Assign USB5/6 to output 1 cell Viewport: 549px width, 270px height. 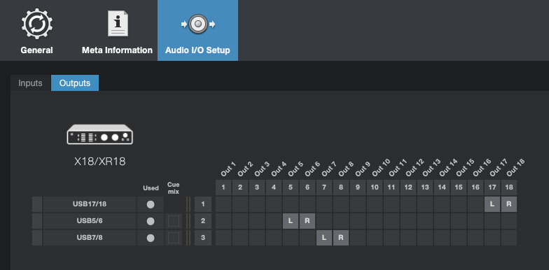click(x=223, y=221)
